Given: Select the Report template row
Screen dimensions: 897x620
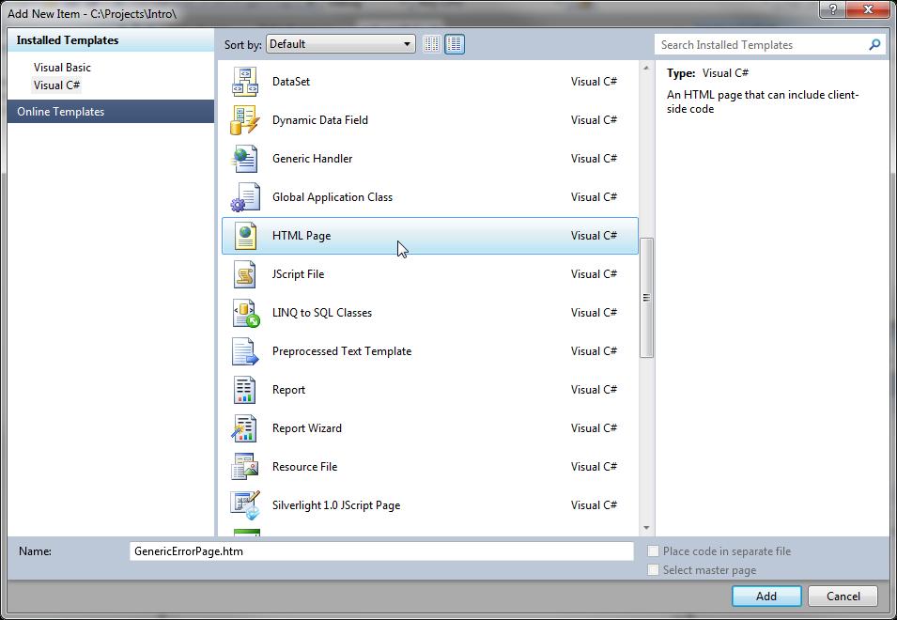Looking at the screenshot, I should click(429, 390).
